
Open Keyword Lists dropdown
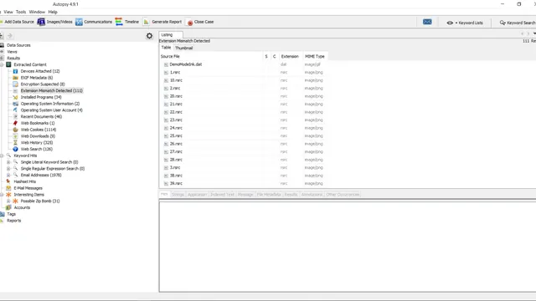click(x=465, y=23)
